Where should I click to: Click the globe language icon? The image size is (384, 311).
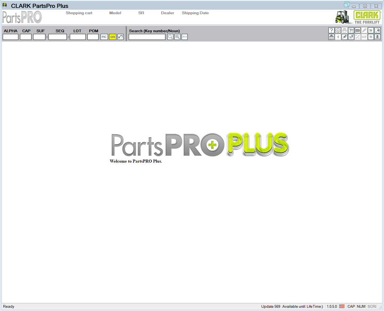[377, 30]
